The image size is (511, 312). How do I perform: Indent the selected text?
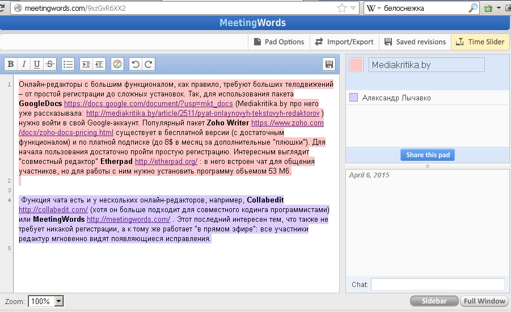(x=86, y=64)
